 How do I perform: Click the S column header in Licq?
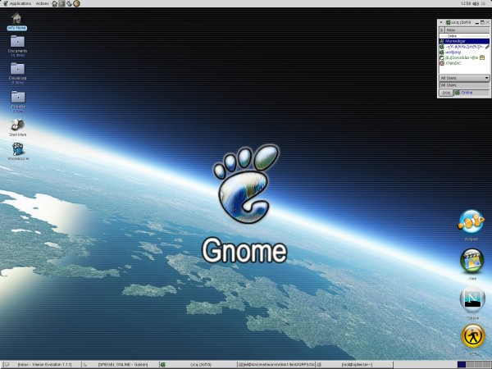(x=442, y=30)
